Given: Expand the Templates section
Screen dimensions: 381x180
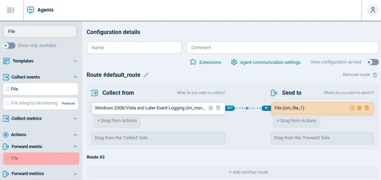Looking at the screenshot, I should 75,61.
